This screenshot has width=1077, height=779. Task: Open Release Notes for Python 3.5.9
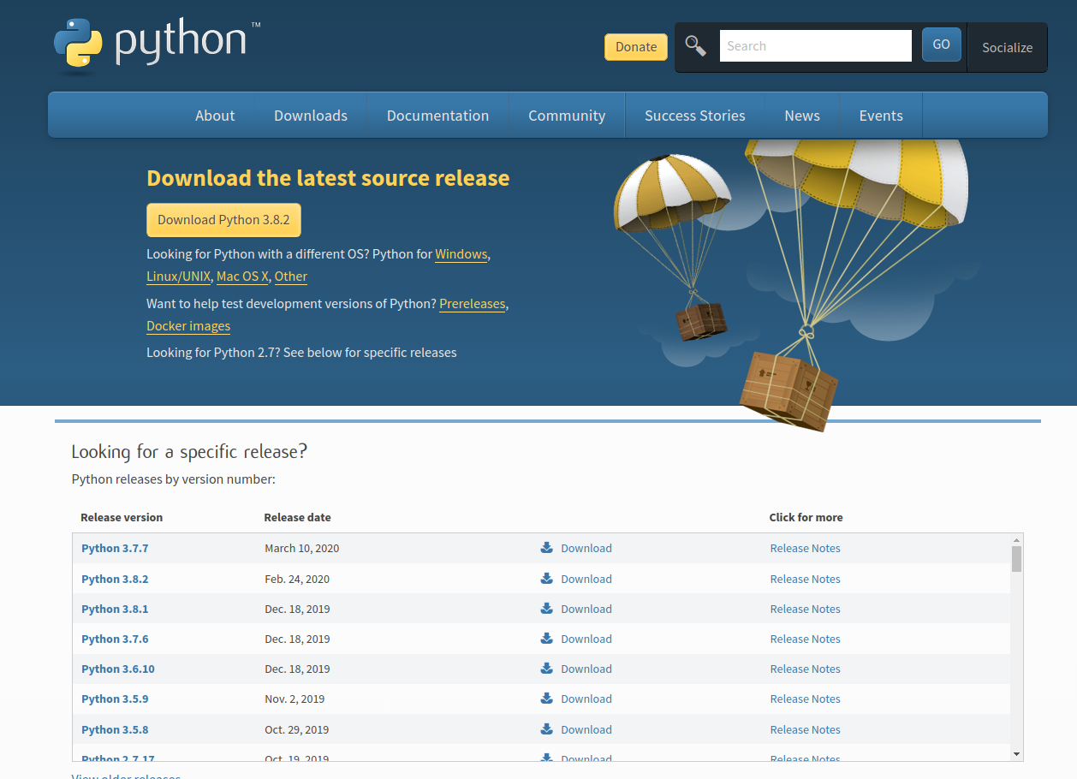tap(805, 699)
